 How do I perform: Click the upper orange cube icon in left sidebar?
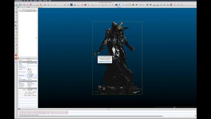coord(16,55)
